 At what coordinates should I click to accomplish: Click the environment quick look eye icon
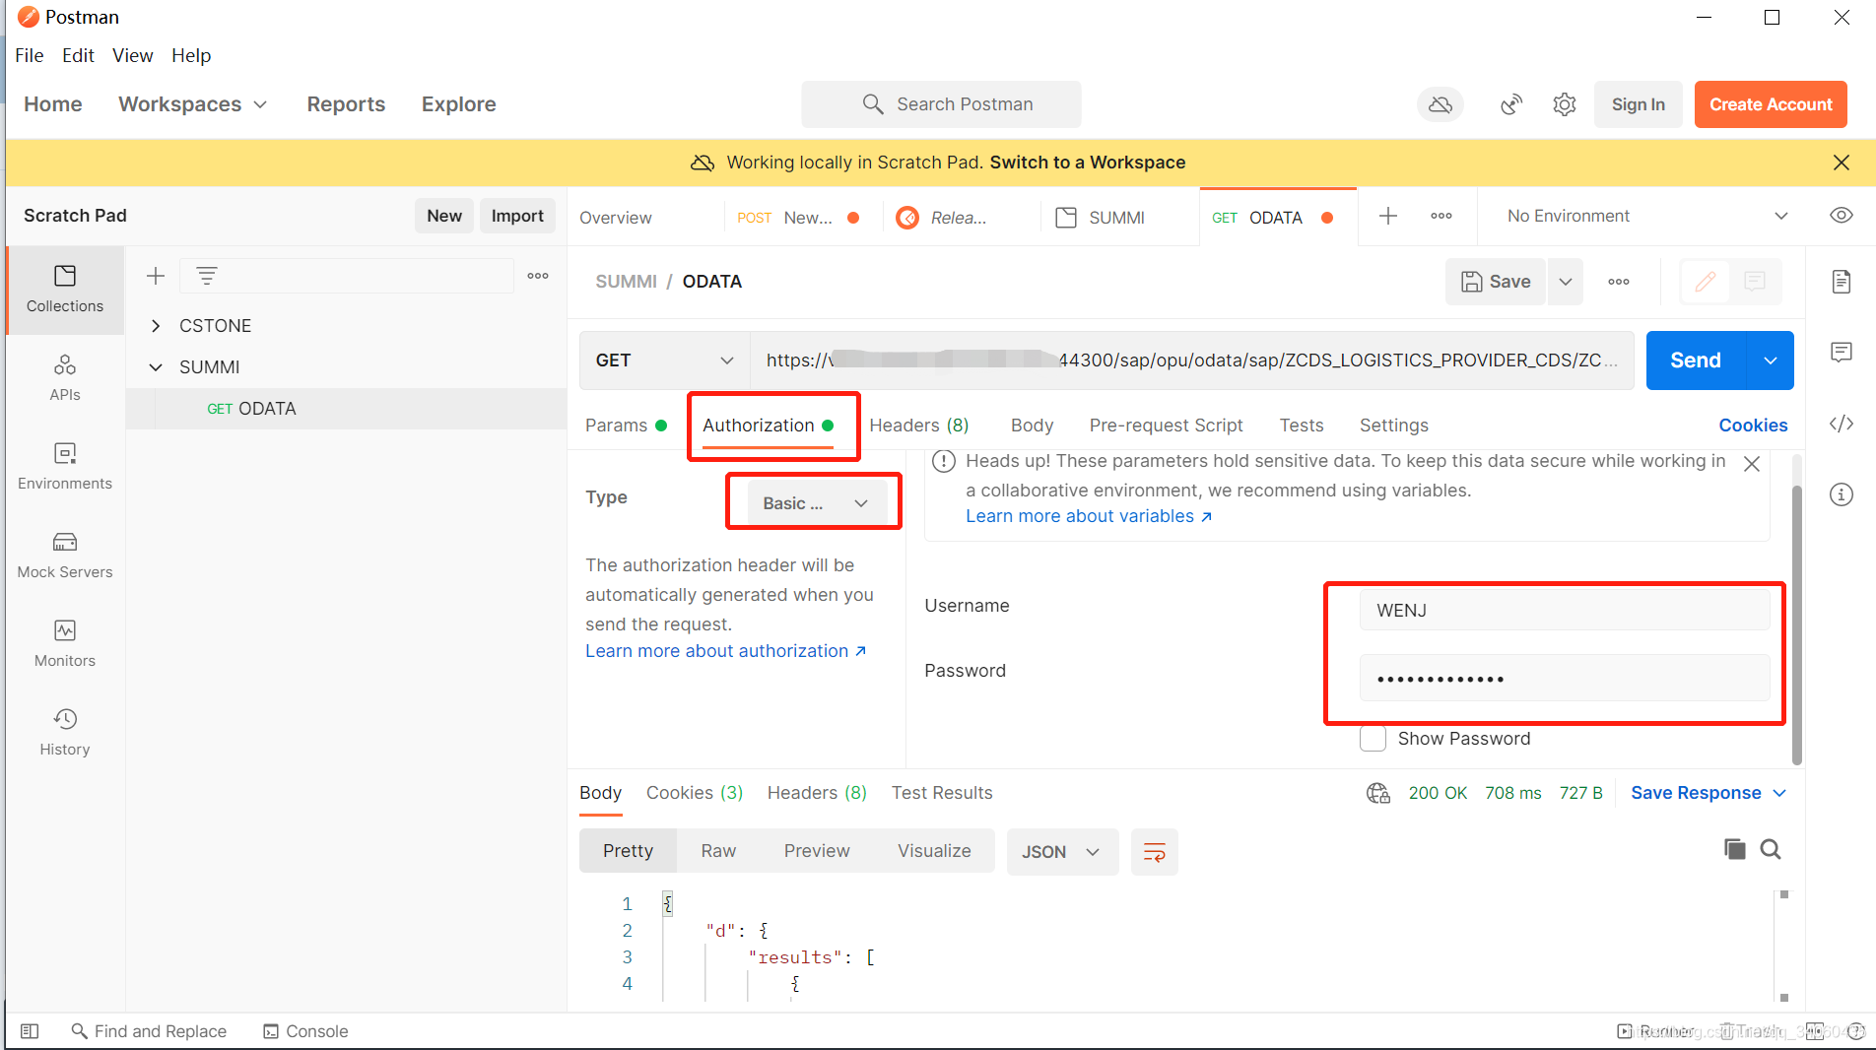1842,216
